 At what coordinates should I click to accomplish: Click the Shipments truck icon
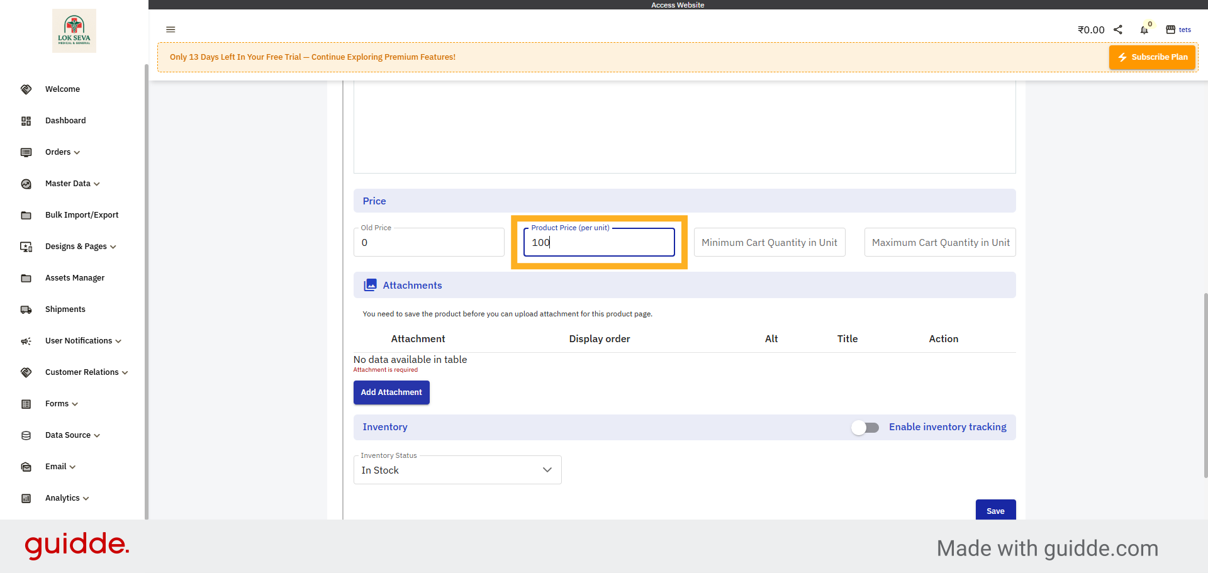click(x=26, y=309)
